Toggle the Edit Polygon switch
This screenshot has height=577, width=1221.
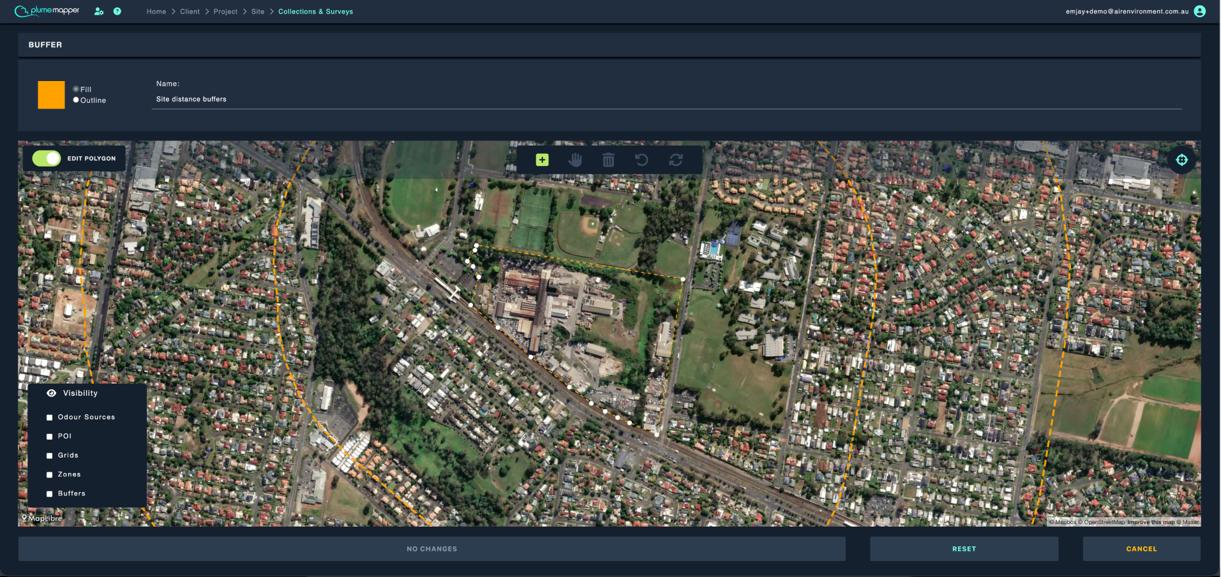pos(47,158)
